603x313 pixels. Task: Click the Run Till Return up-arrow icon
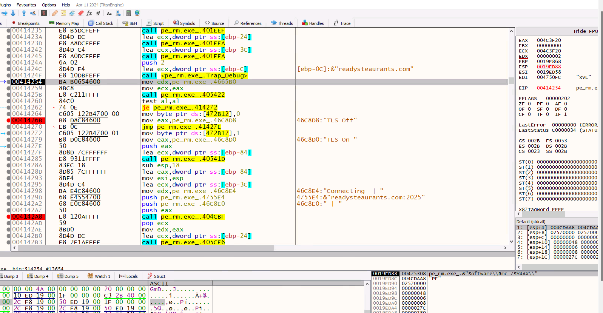pos(24,13)
